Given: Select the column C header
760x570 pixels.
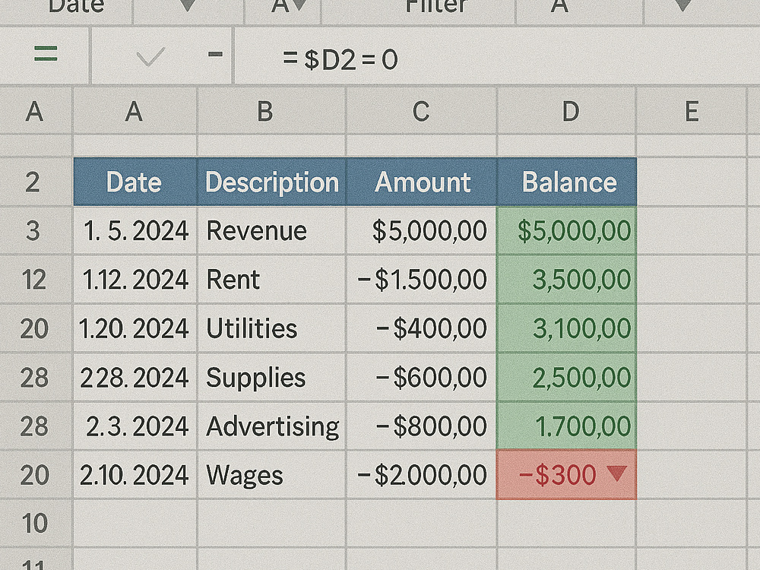Looking at the screenshot, I should tap(421, 111).
